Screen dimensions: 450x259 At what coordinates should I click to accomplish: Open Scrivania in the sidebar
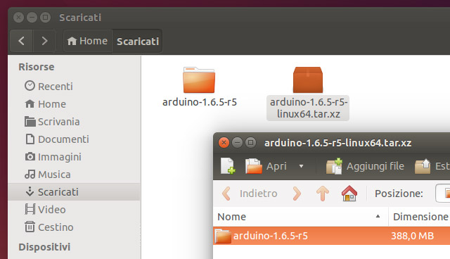pos(52,122)
